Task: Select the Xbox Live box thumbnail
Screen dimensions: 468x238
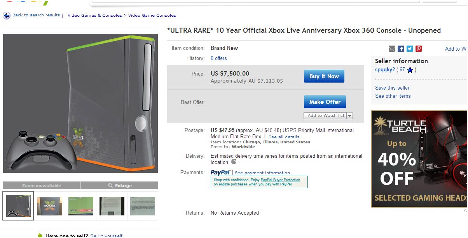Action: pyautogui.click(x=50, y=206)
